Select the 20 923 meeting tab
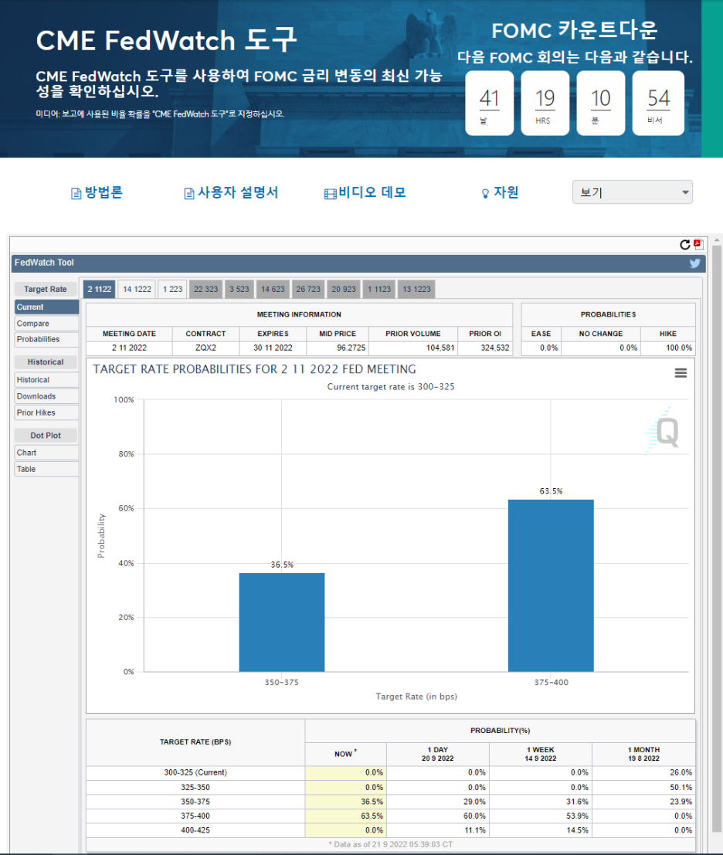 344,289
